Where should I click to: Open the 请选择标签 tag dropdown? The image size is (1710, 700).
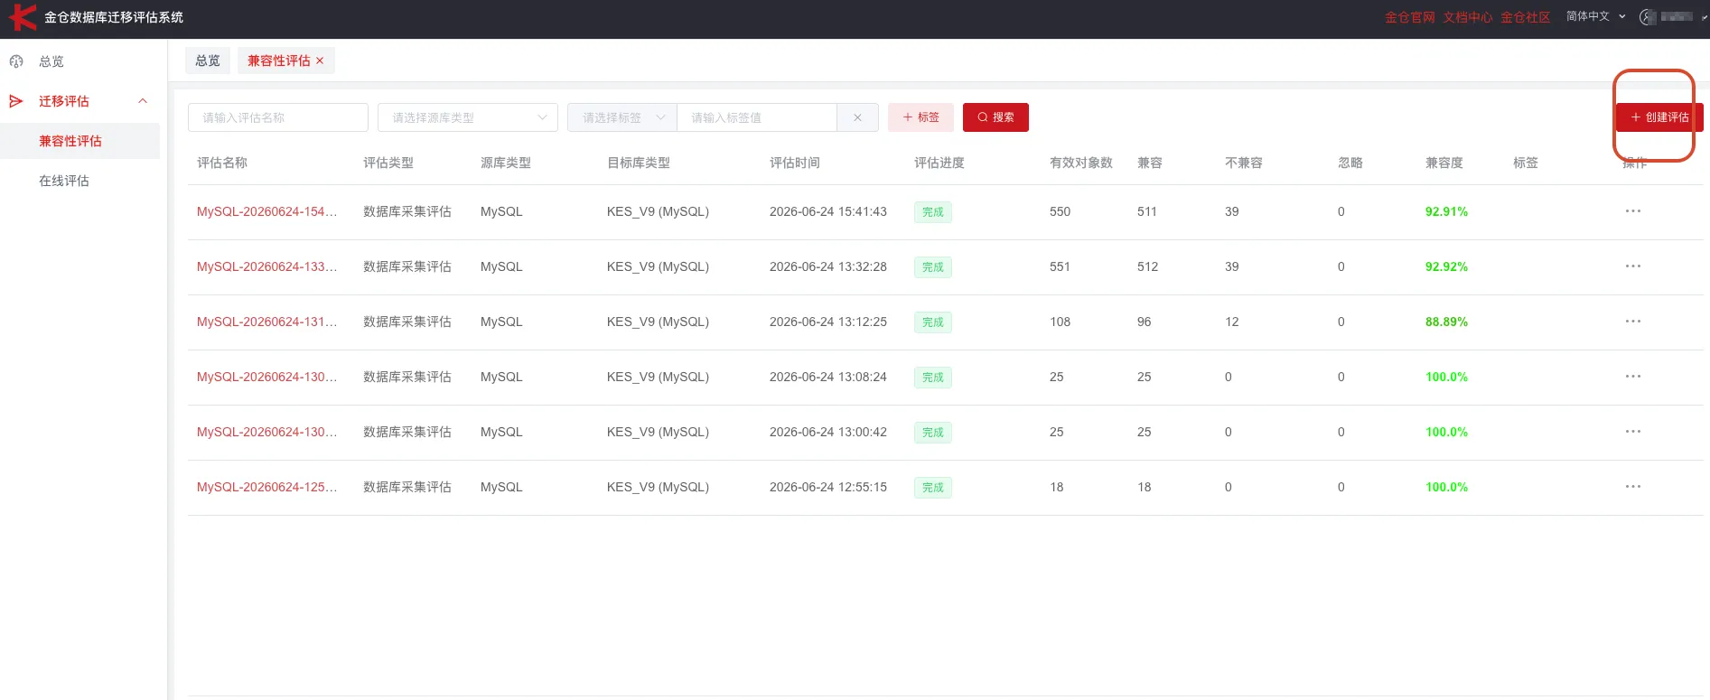click(x=621, y=117)
